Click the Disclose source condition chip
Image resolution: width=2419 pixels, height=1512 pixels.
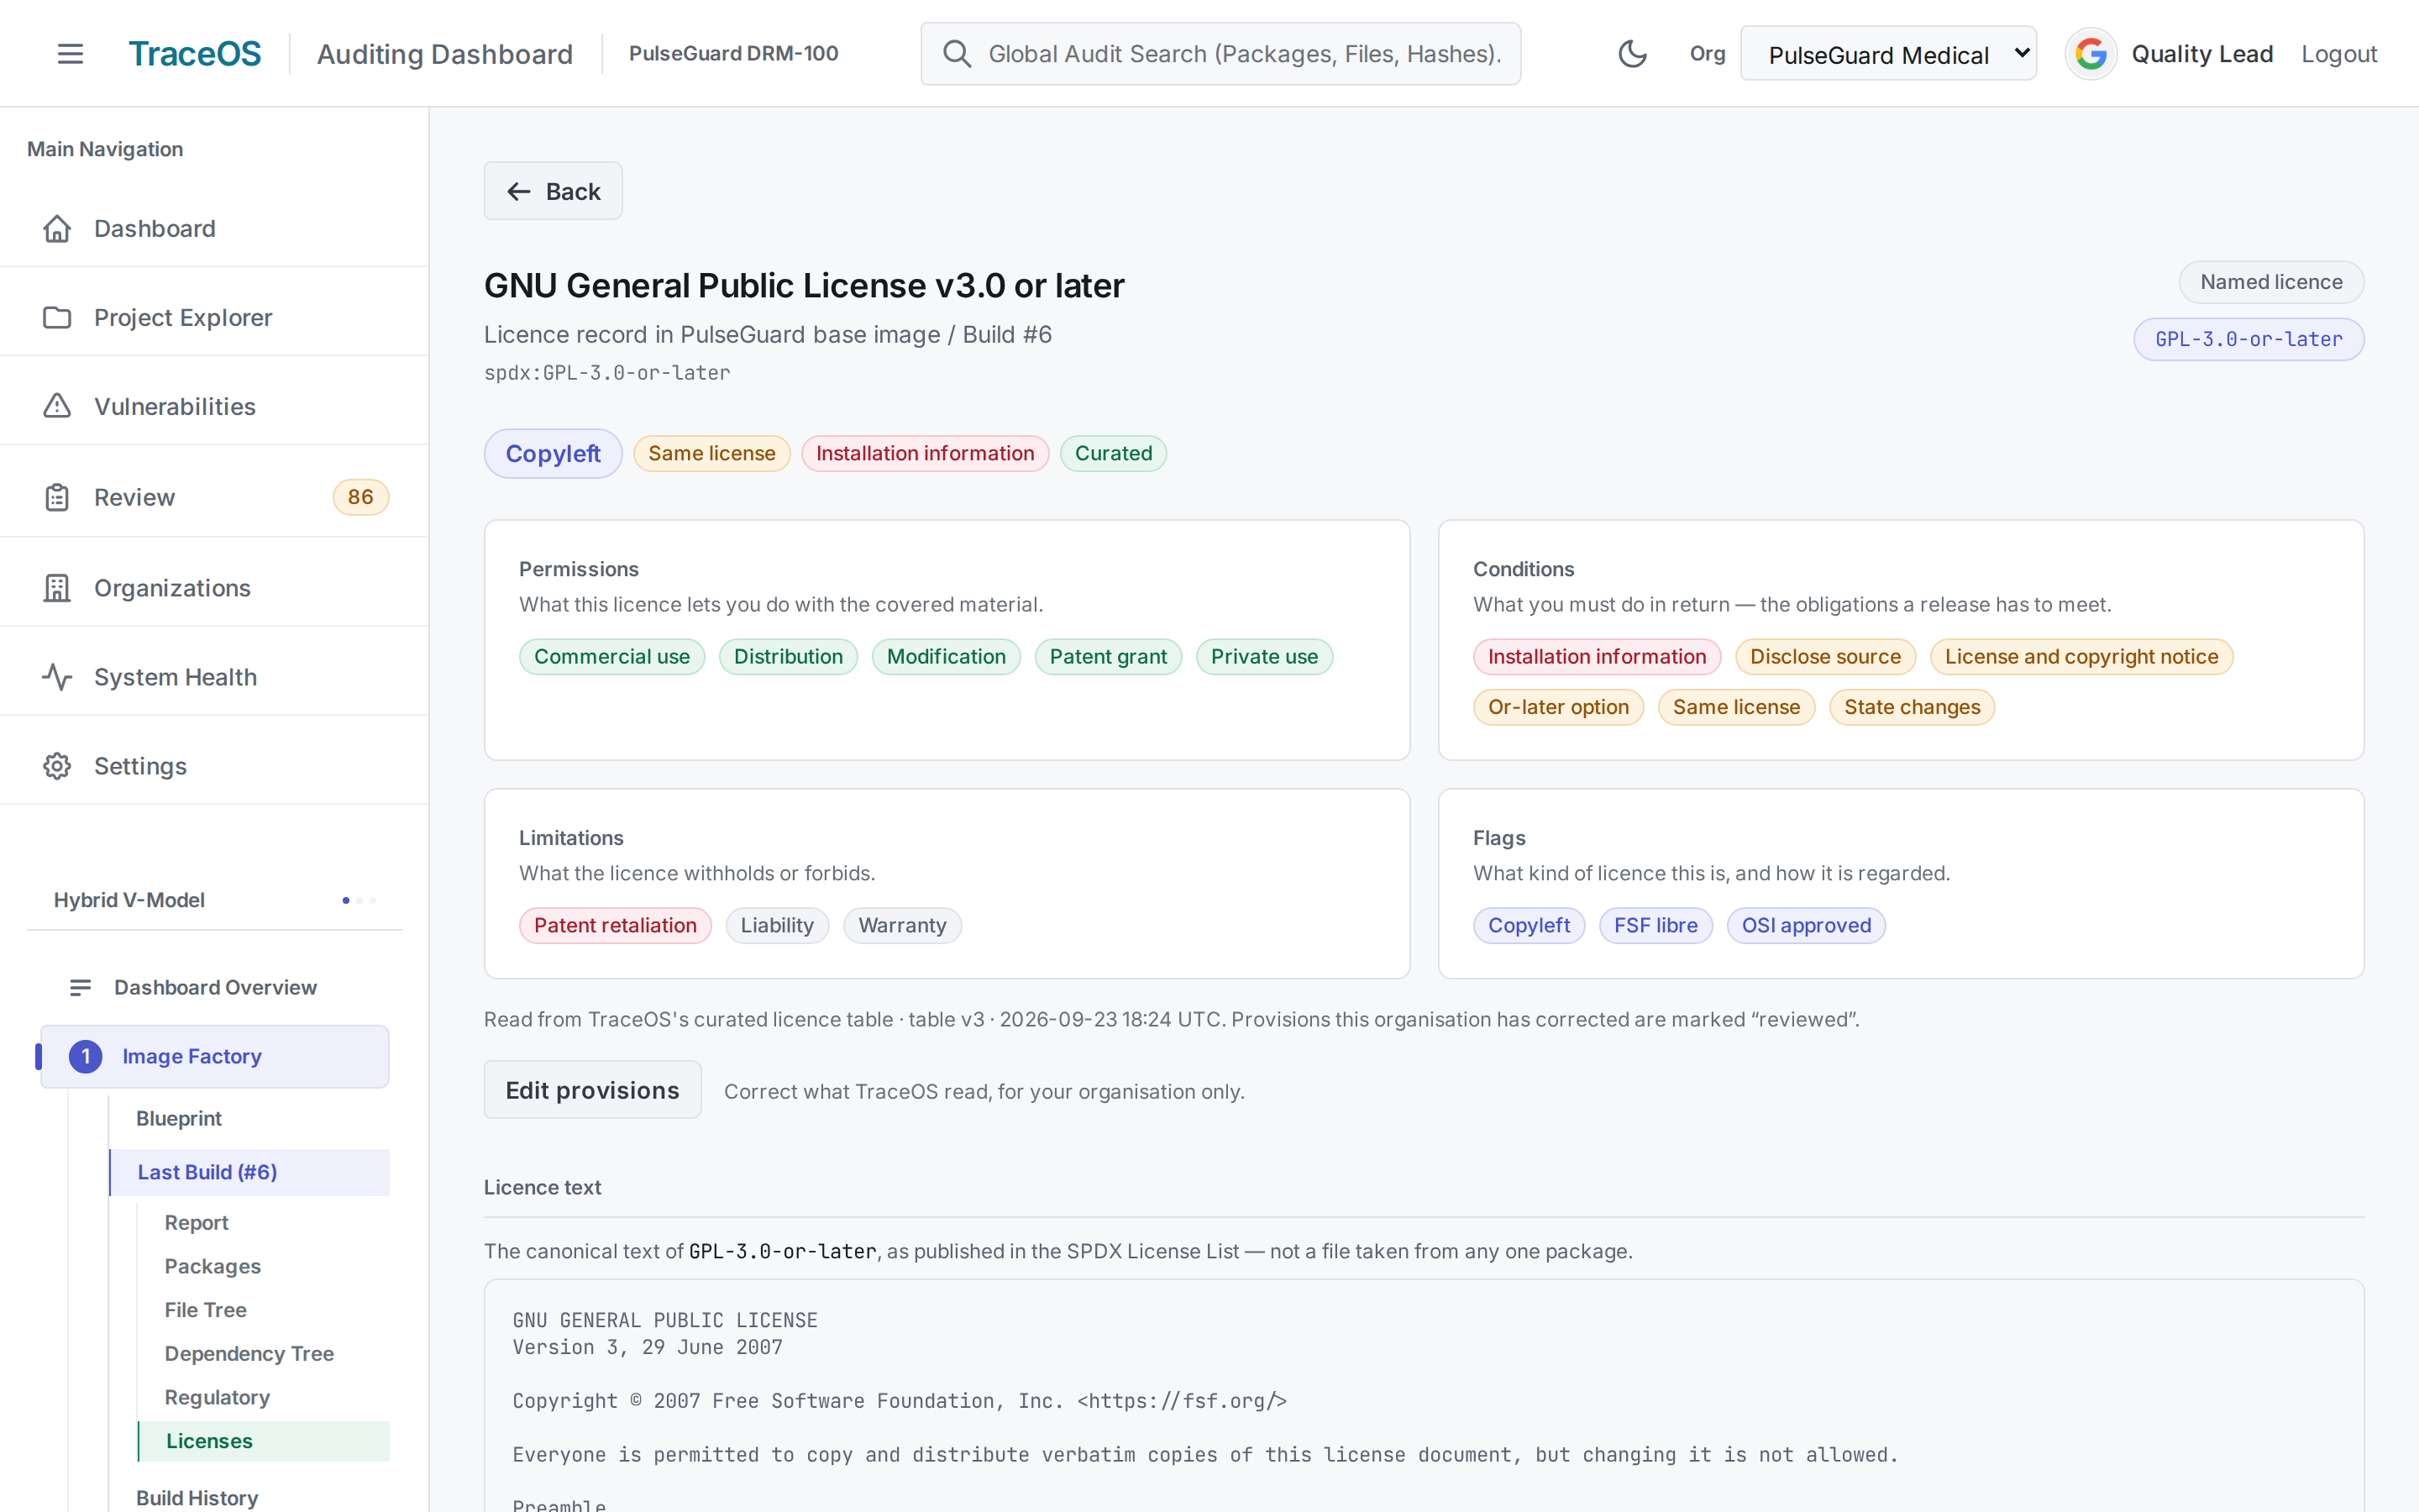coord(1825,657)
